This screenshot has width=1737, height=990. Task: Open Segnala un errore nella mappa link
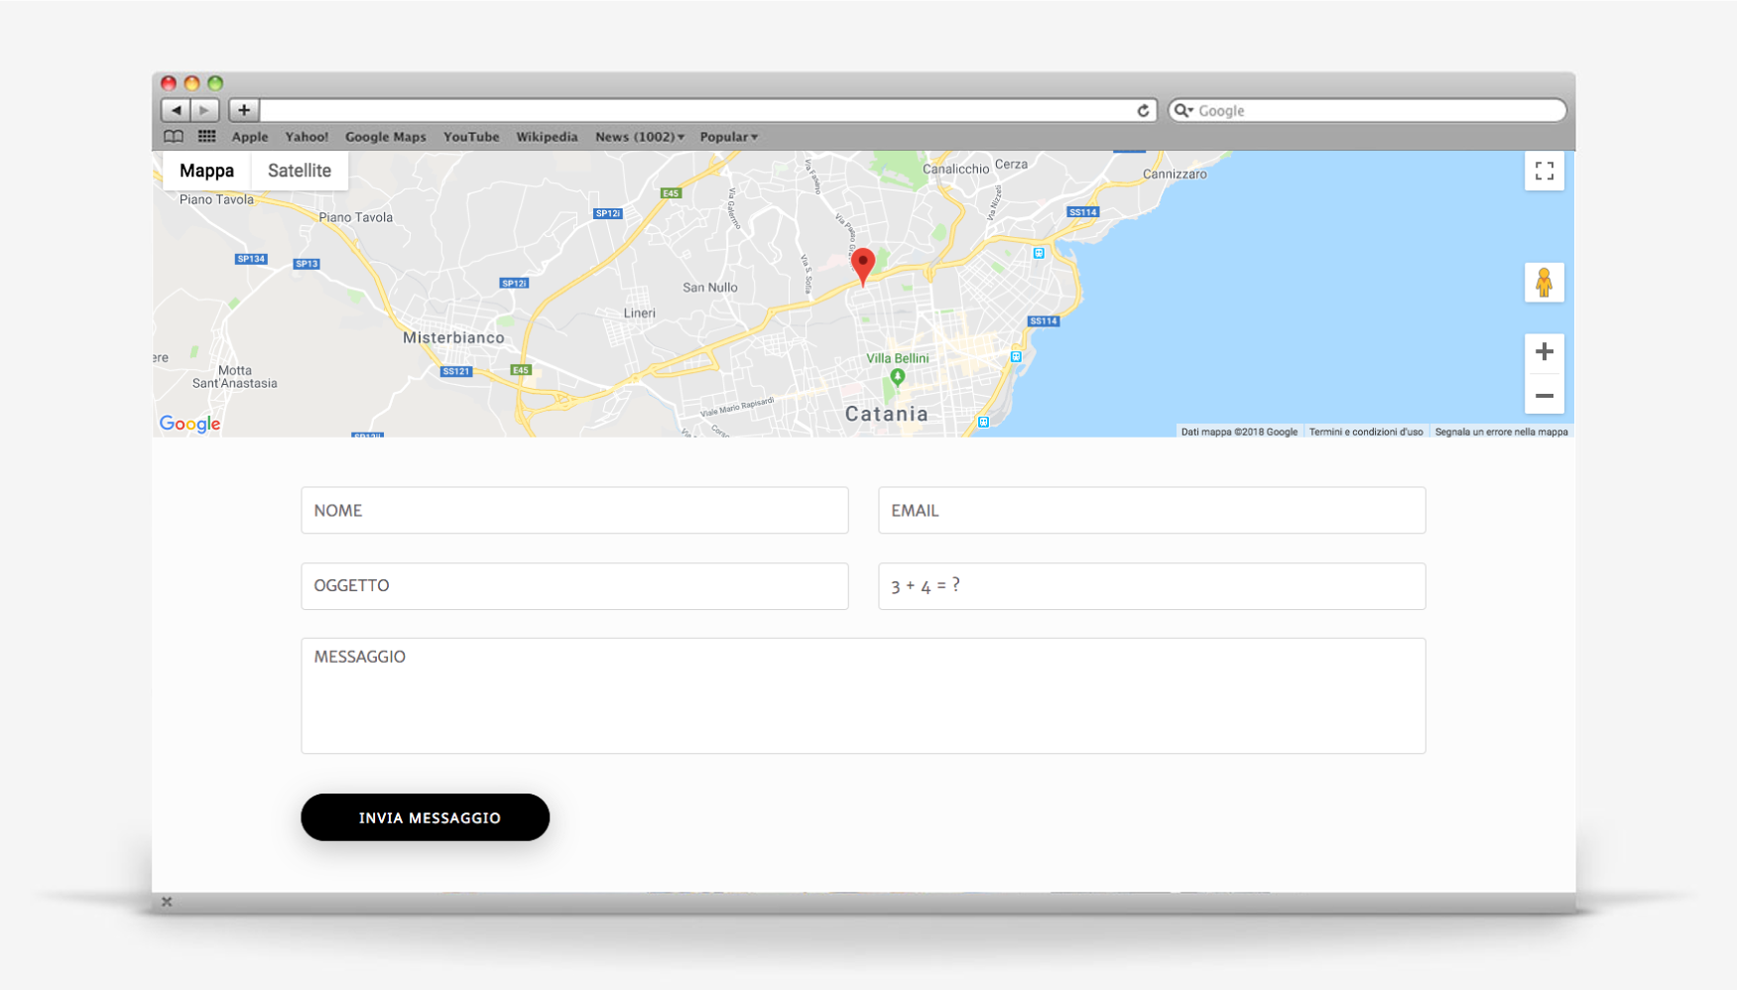(x=1501, y=432)
